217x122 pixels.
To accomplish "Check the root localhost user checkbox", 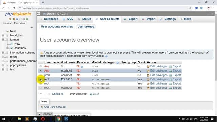I will click(x=41, y=88).
